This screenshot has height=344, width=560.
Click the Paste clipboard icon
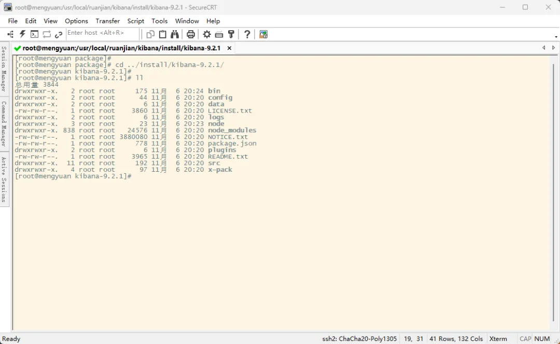coord(162,34)
